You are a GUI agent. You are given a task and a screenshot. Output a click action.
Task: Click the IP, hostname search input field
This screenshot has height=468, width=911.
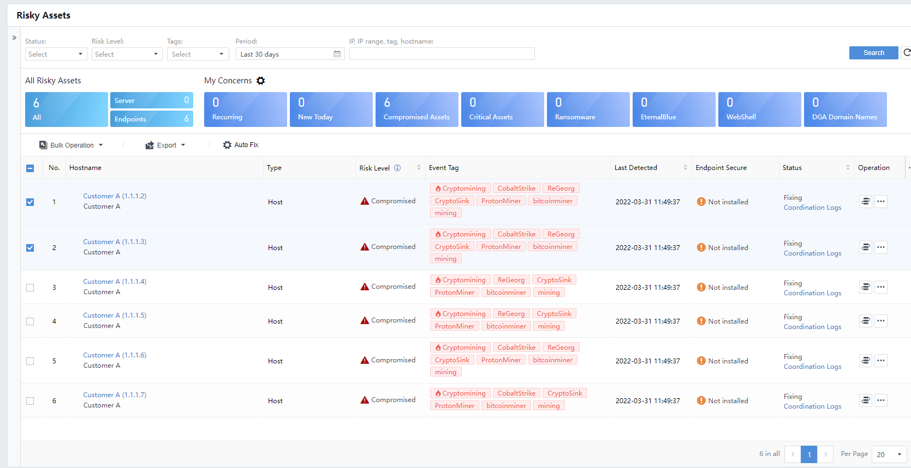coord(442,54)
